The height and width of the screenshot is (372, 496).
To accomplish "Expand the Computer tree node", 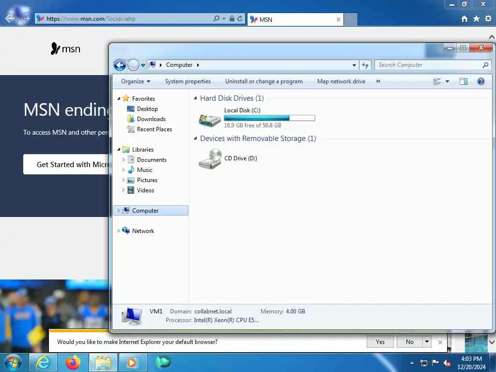I will pos(119,210).
